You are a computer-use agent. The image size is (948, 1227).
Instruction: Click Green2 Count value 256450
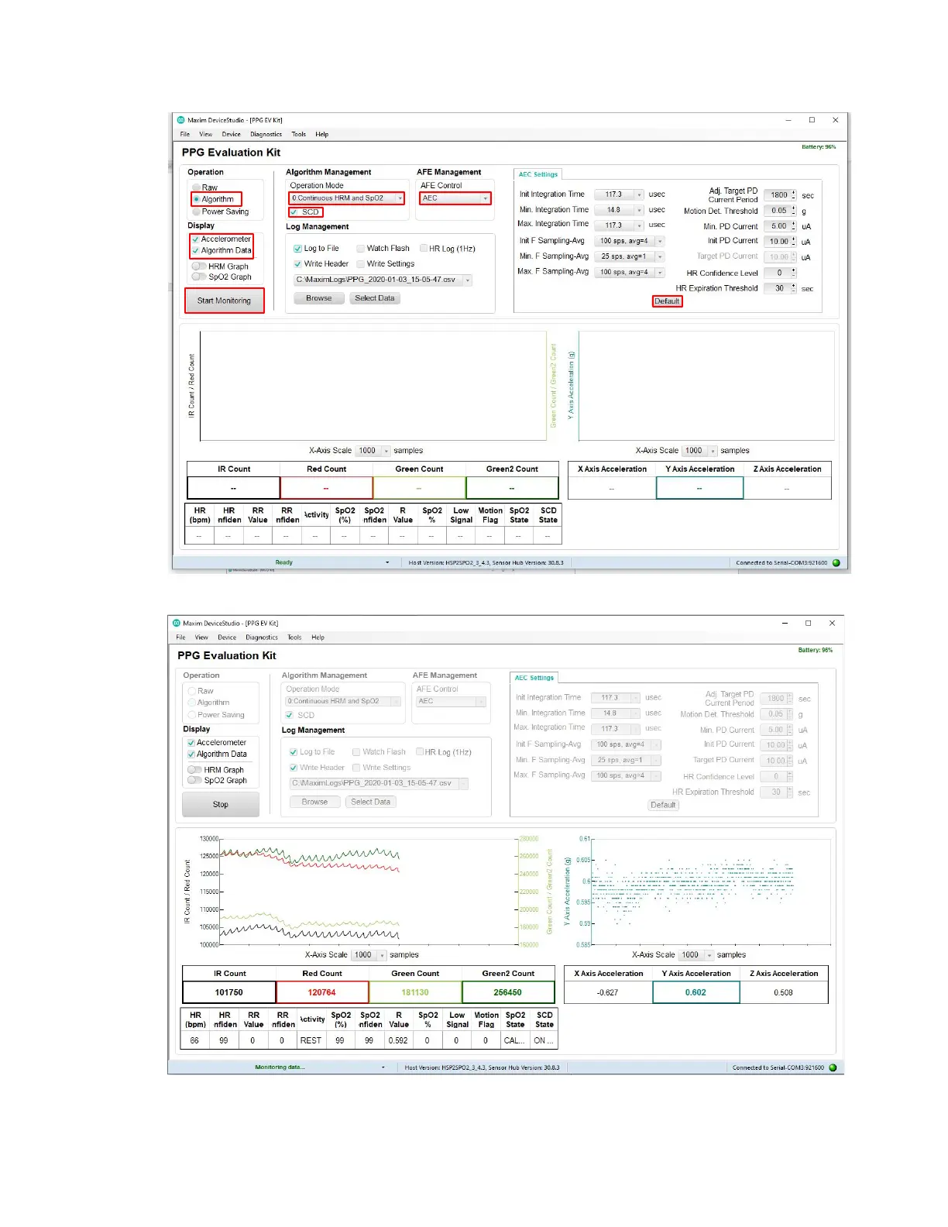tap(508, 992)
